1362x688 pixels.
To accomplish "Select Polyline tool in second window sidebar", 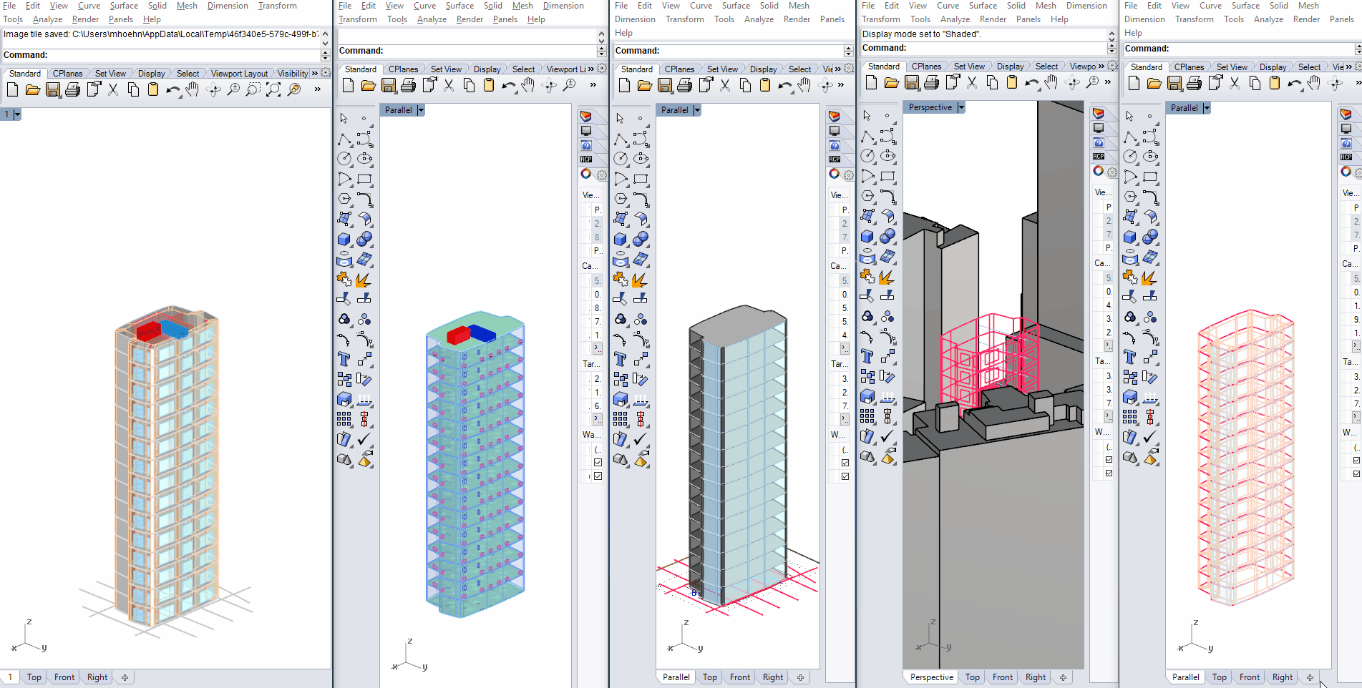I will [344, 139].
